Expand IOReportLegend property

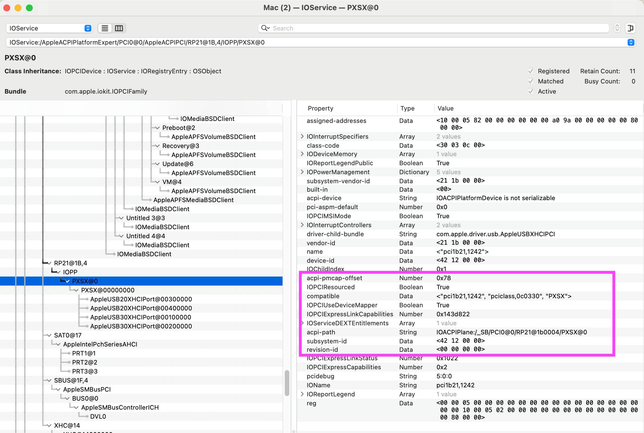point(302,394)
